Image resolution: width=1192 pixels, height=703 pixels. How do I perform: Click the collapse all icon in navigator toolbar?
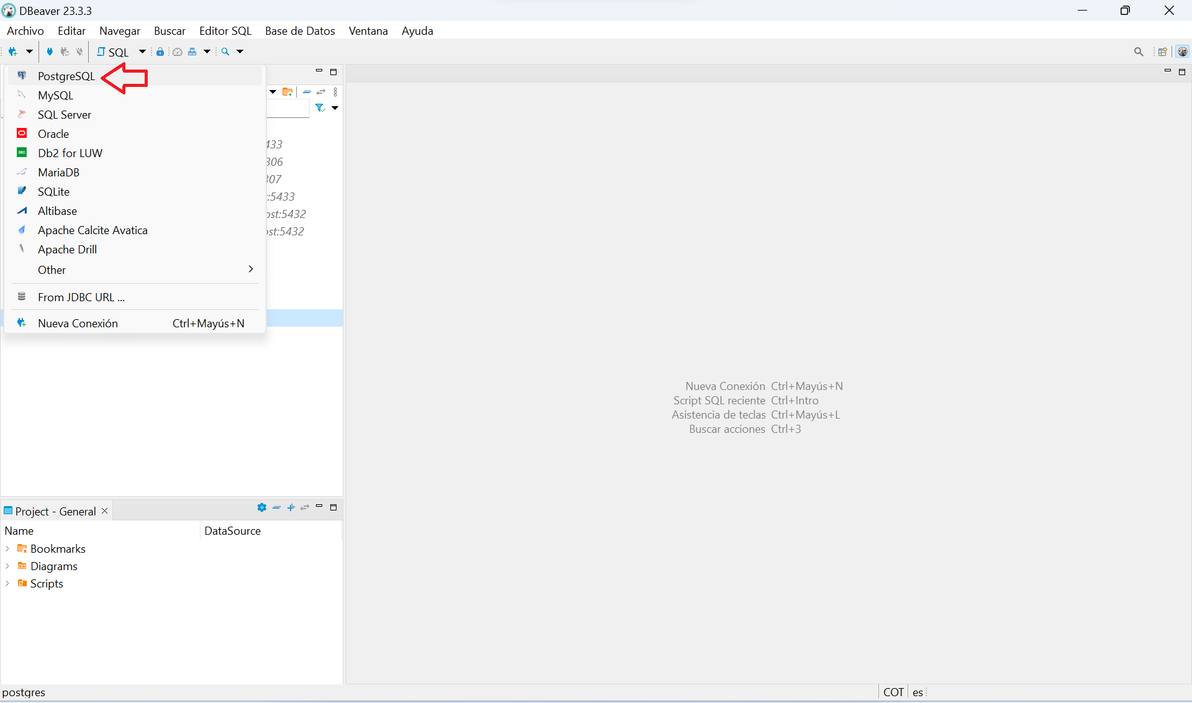coord(307,92)
